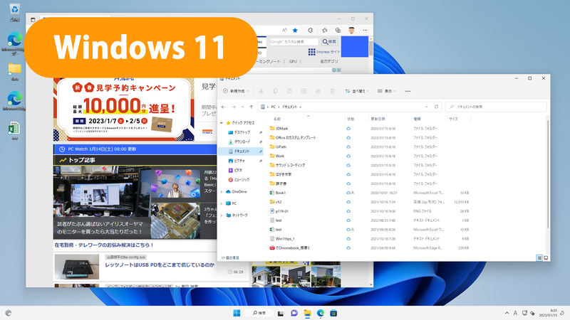Open Edge tab actions menu icon

33,20
